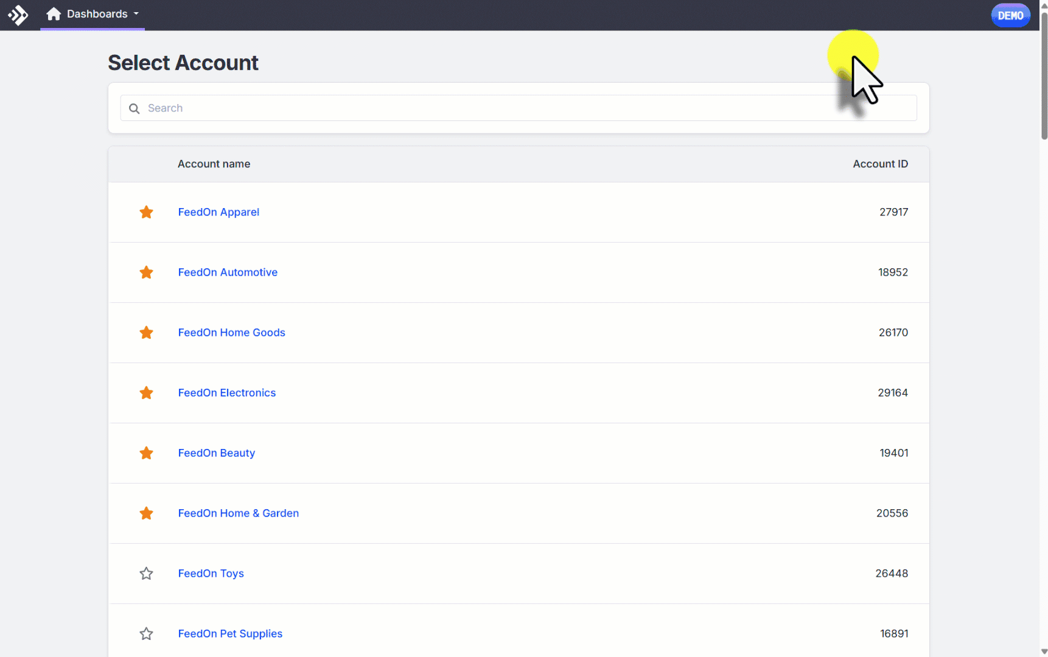Click the home icon beside Dashboards
1048x657 pixels.
[54, 14]
